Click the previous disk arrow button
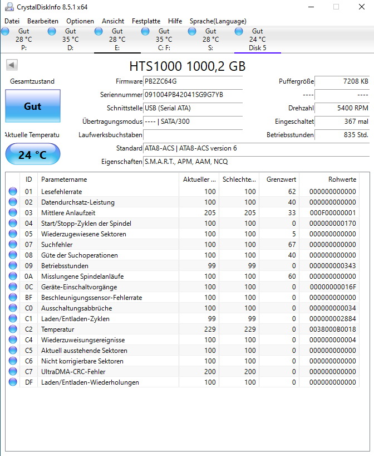 coord(12,65)
